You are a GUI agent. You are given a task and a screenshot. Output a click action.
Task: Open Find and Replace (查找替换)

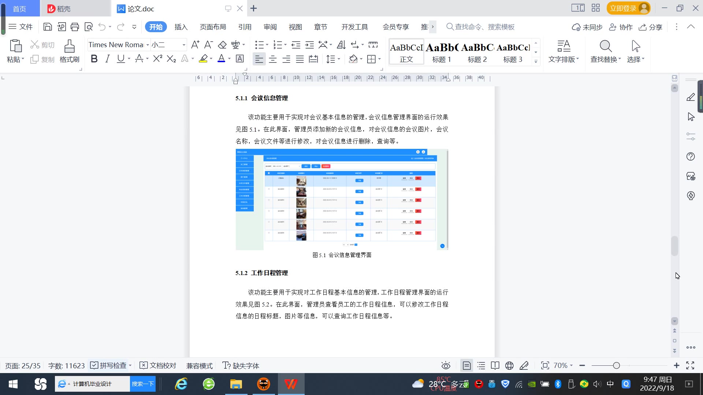(606, 51)
